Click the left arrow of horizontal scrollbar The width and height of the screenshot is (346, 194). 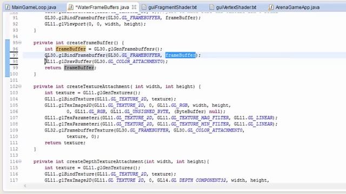pyautogui.click(x=25, y=186)
